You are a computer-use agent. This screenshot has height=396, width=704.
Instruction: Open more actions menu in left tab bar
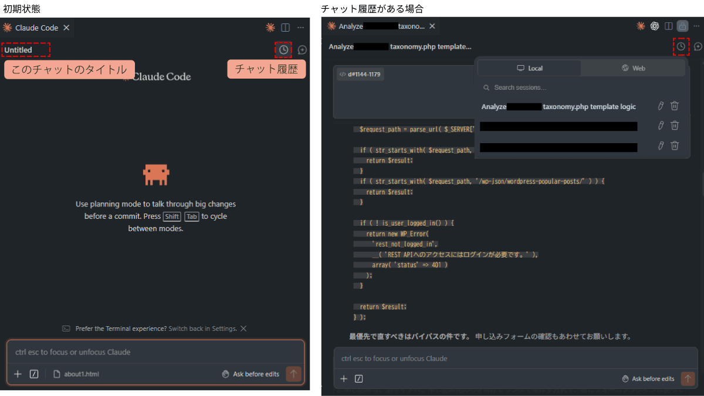tap(301, 28)
